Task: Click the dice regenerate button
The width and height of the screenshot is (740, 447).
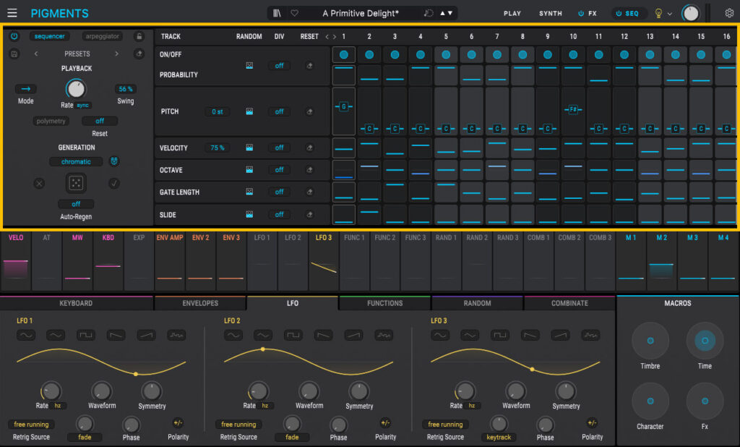Action: click(x=76, y=183)
